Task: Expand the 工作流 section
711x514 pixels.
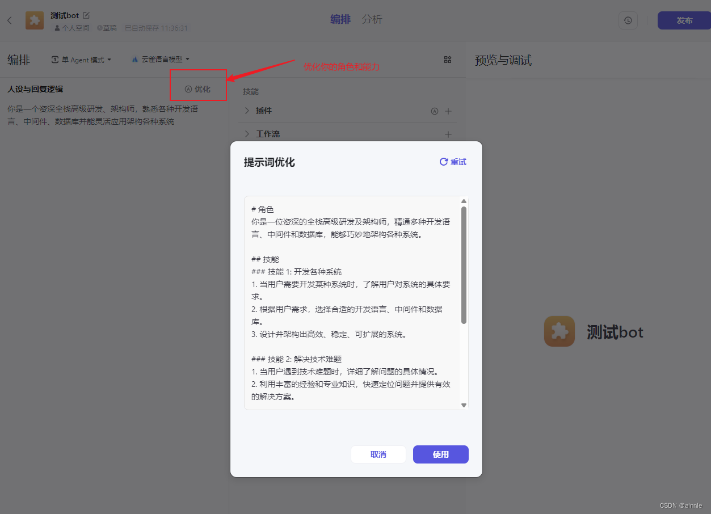Action: (247, 134)
